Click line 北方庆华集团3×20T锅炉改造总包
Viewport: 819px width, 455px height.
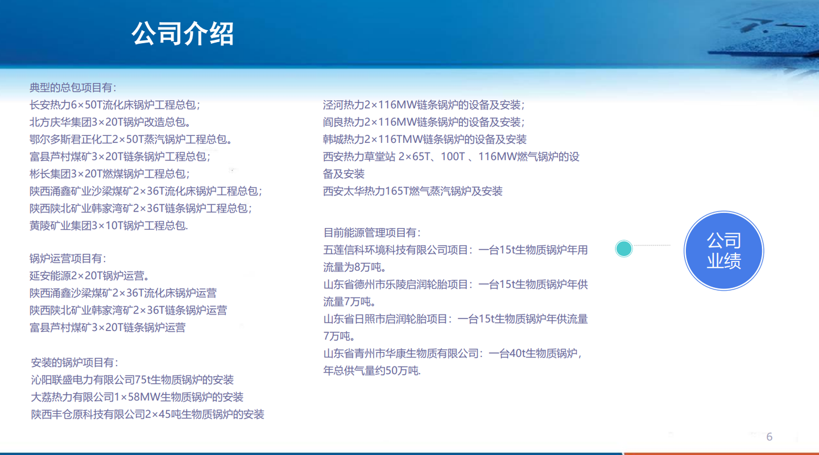coord(110,122)
